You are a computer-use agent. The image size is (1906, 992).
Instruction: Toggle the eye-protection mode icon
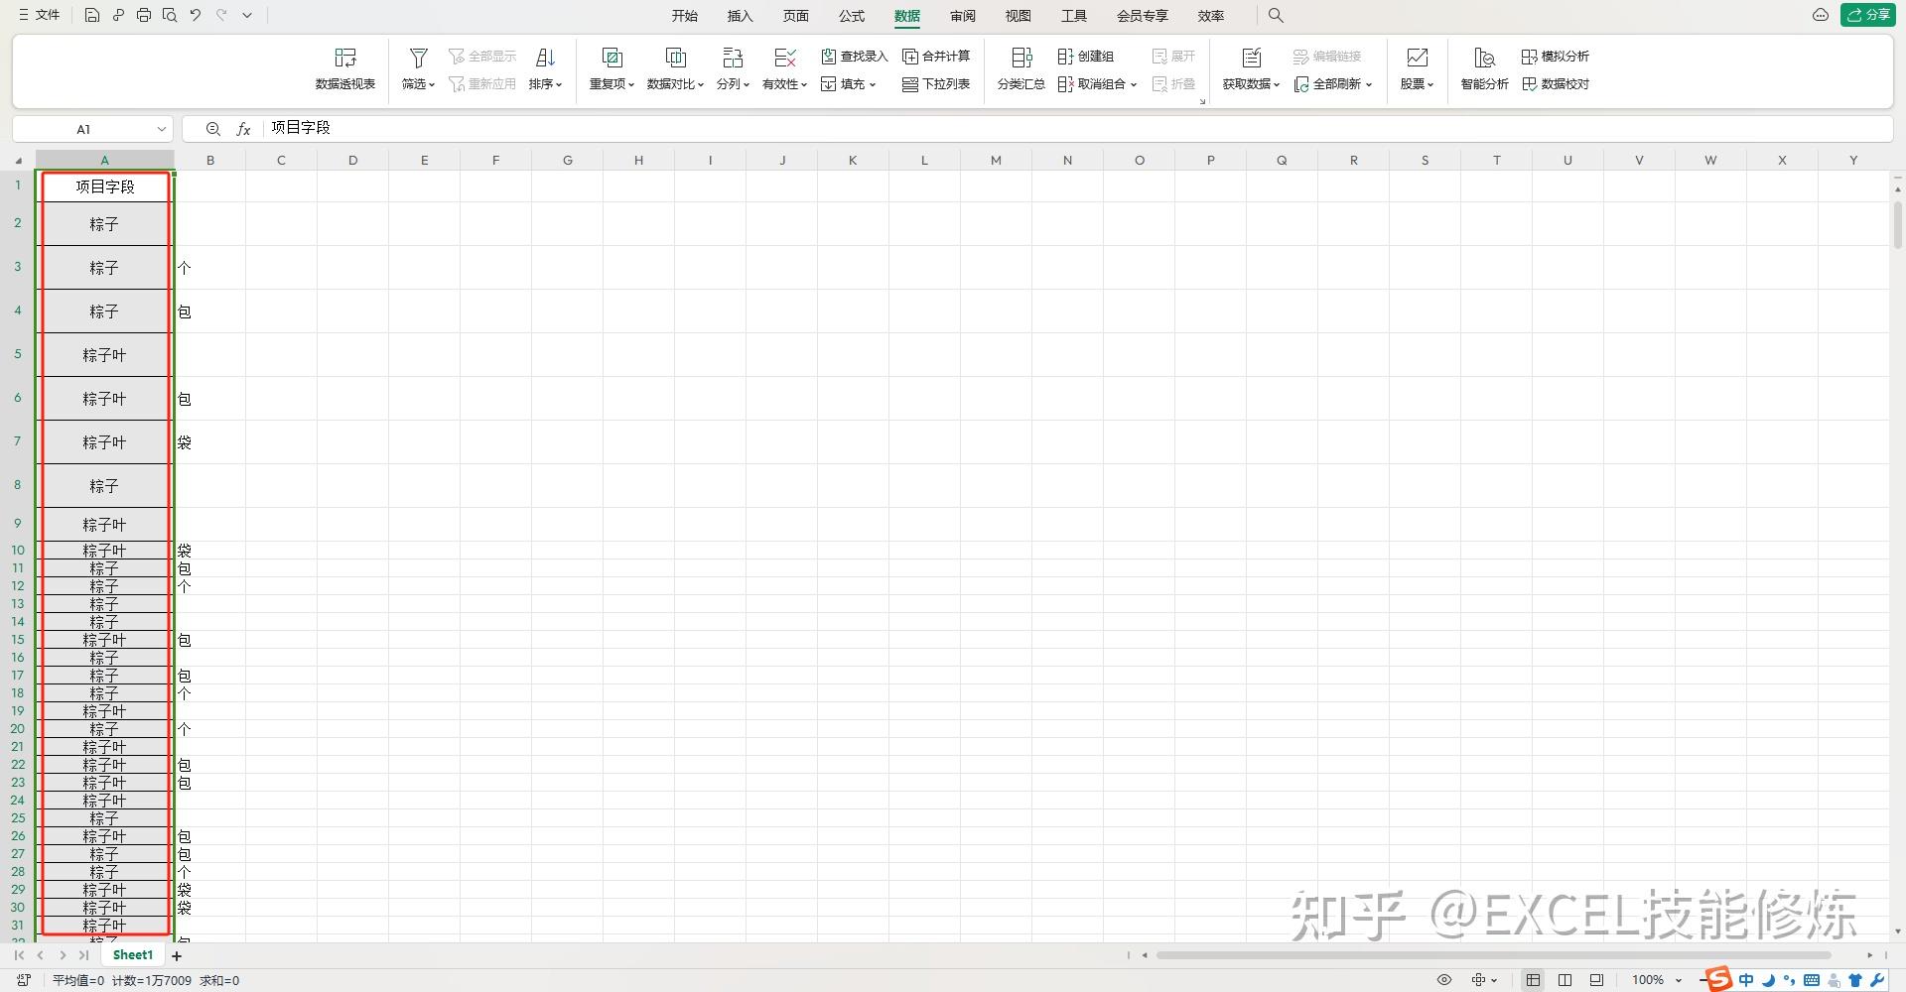[x=1444, y=980]
